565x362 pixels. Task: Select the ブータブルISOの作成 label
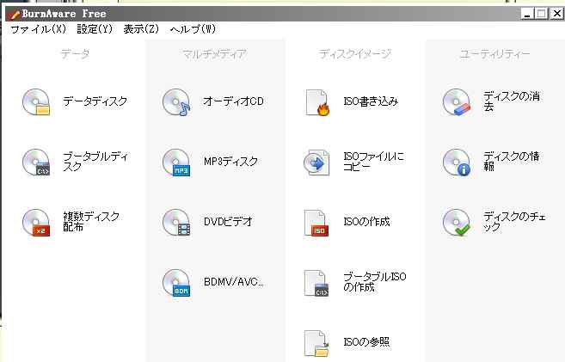pyautogui.click(x=375, y=282)
